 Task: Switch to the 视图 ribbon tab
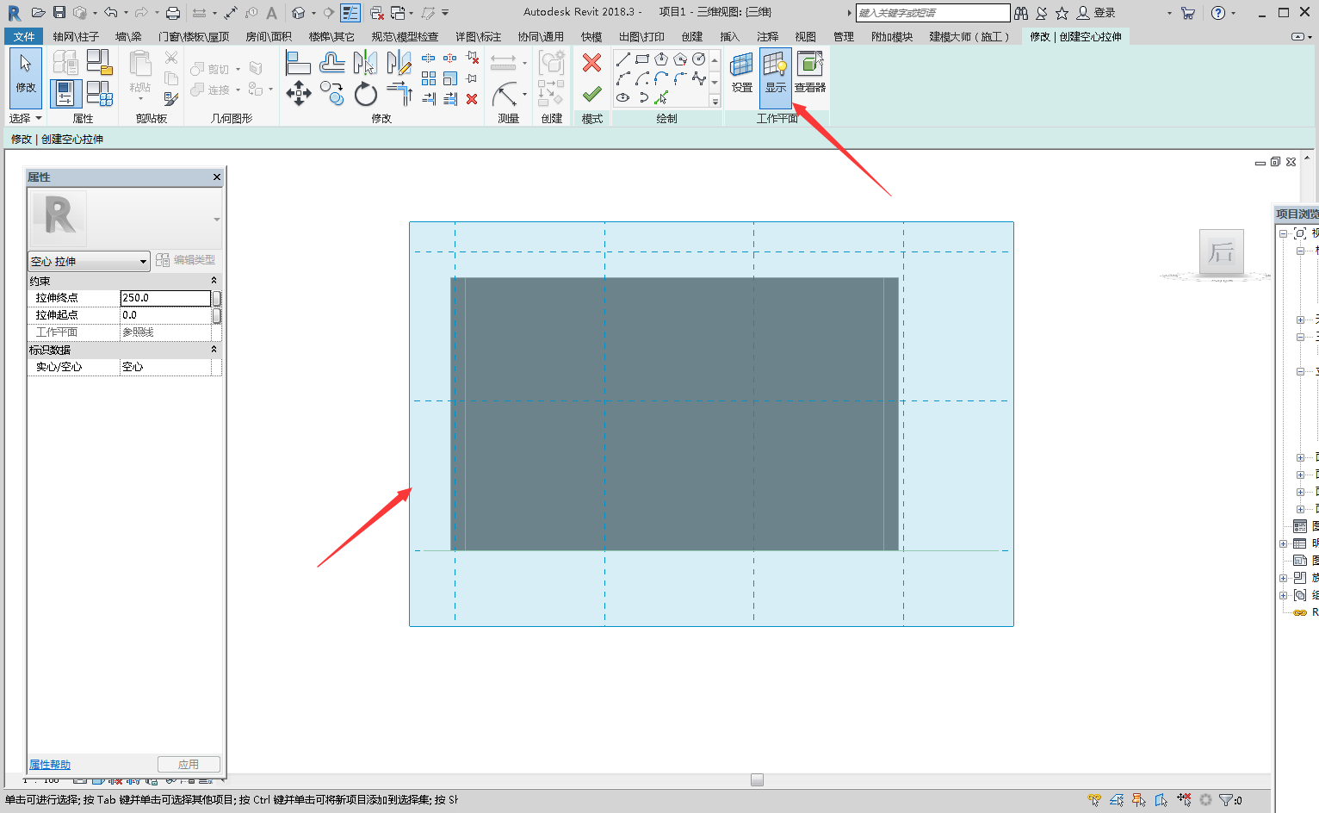click(x=805, y=36)
